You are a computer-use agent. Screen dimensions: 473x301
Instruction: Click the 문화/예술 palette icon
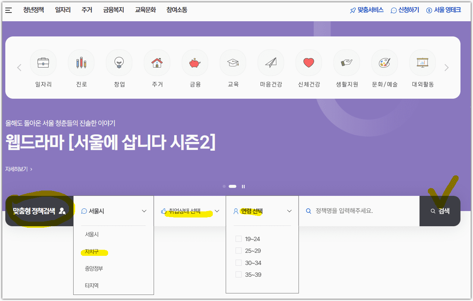click(x=384, y=62)
